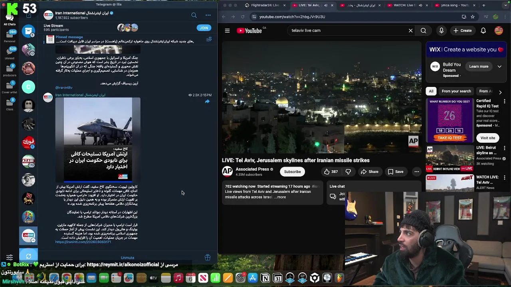Image resolution: width=511 pixels, height=287 pixels.
Task: Select From your search chip
Action: [x=456, y=91]
